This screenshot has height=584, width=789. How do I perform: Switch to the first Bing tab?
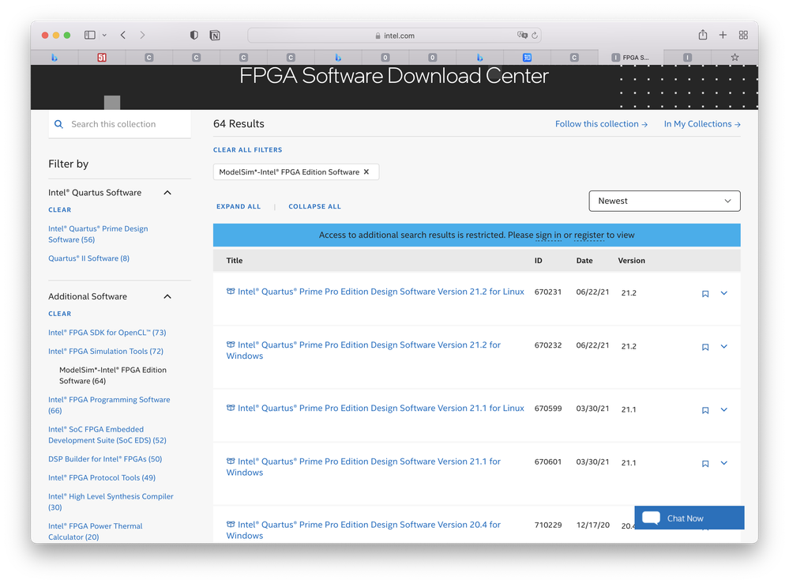click(54, 58)
